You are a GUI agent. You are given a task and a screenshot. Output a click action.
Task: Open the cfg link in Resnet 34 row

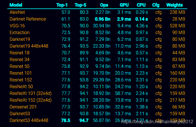tap(158, 60)
